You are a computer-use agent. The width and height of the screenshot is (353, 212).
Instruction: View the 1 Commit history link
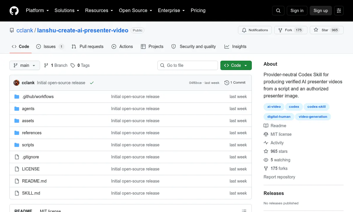pyautogui.click(x=235, y=83)
